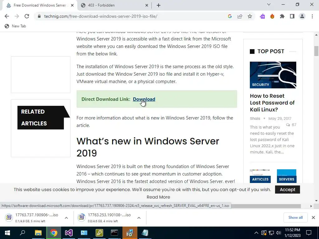Close the Free Download Windows Server tab

(72, 5)
